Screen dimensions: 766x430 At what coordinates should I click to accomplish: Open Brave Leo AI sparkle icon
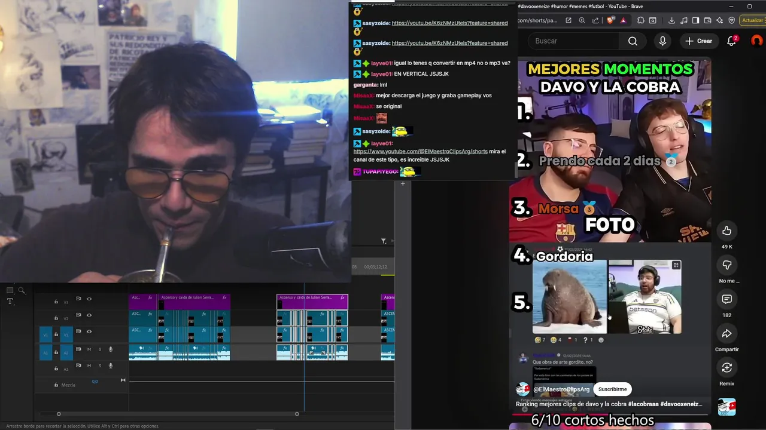tap(719, 20)
